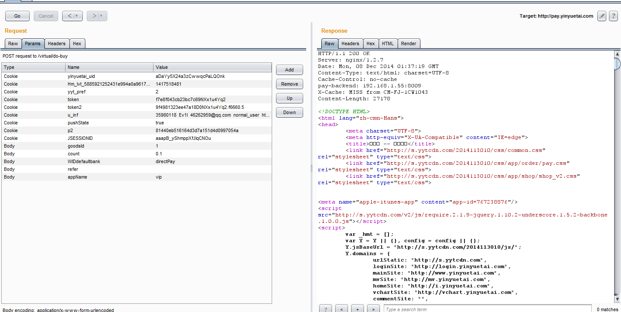This screenshot has height=312, width=621.
Task: Click the Remove parameter button
Action: pyautogui.click(x=289, y=84)
